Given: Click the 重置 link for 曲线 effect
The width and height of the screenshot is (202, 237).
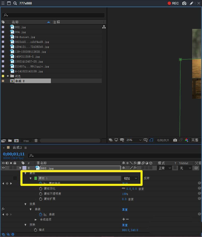Looking at the screenshot, I should (125, 209).
